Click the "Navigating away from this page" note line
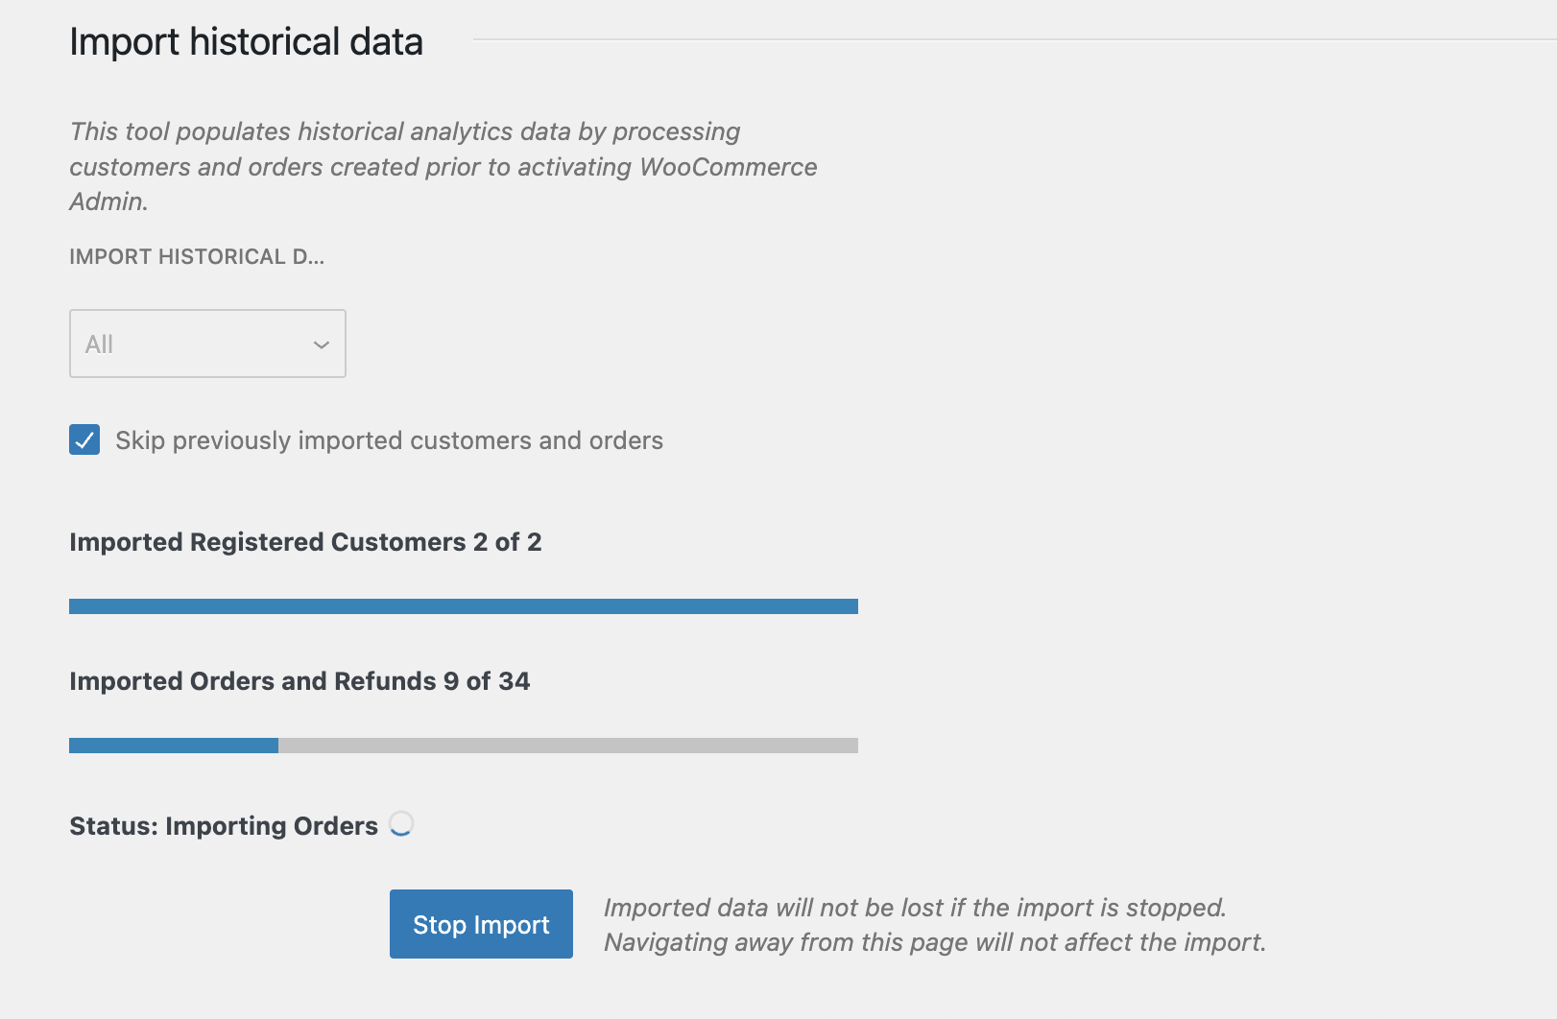Image resolution: width=1557 pixels, height=1019 pixels. click(x=934, y=942)
